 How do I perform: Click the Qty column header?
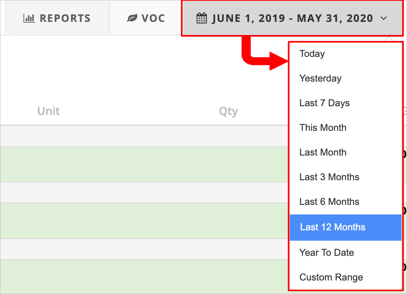point(228,111)
